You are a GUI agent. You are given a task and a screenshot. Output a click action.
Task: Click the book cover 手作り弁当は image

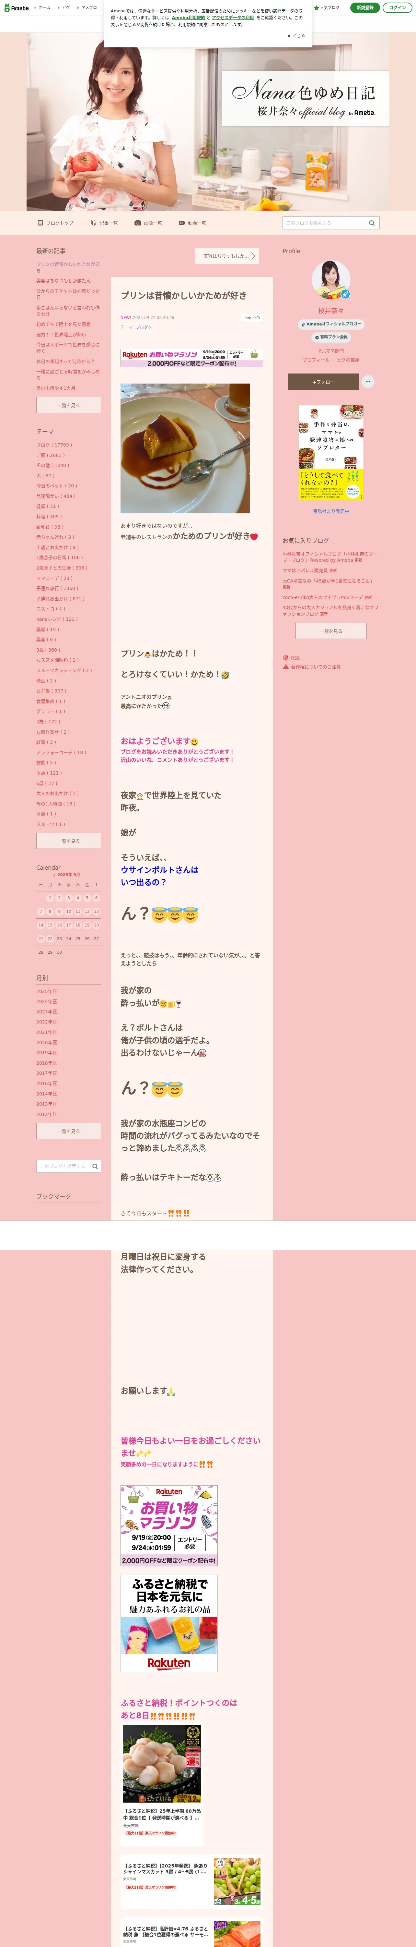[331, 453]
